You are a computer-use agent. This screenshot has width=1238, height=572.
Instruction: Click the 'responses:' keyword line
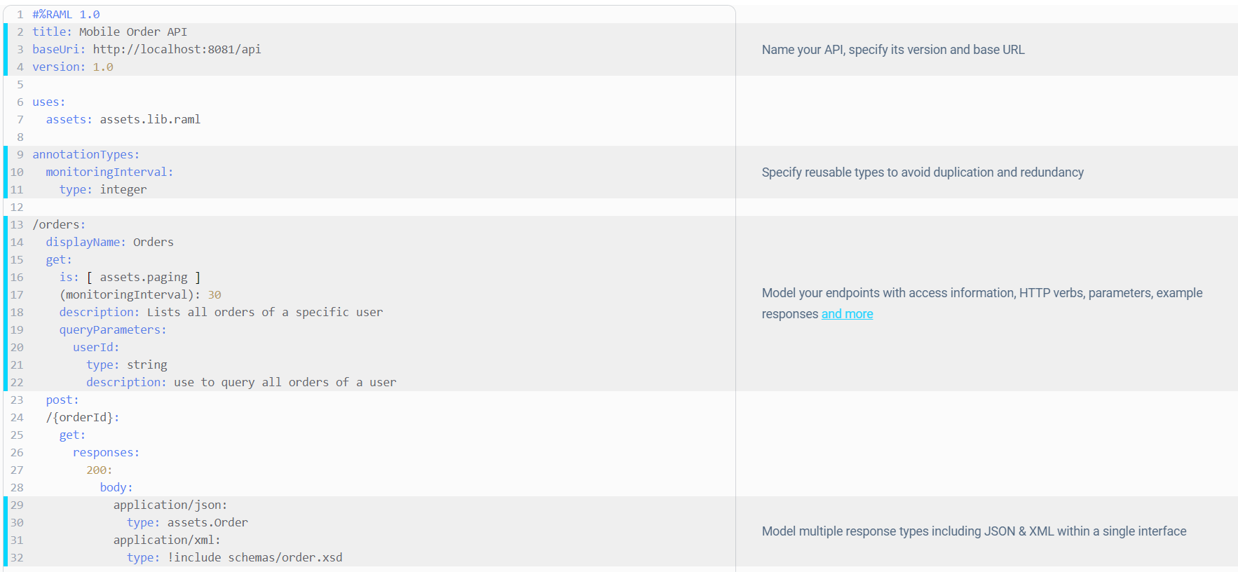[x=106, y=453]
